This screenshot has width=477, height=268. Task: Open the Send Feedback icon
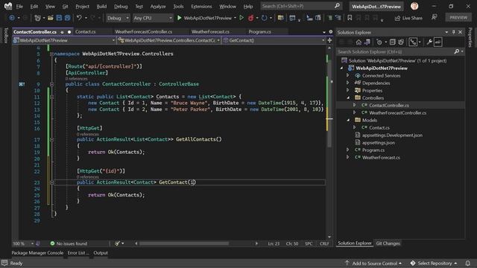coord(434,17)
